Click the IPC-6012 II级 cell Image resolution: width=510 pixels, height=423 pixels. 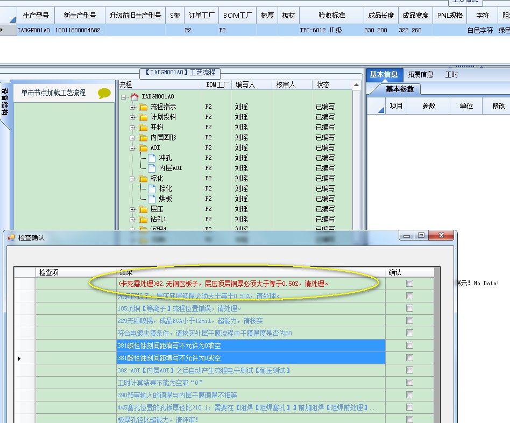click(x=331, y=30)
